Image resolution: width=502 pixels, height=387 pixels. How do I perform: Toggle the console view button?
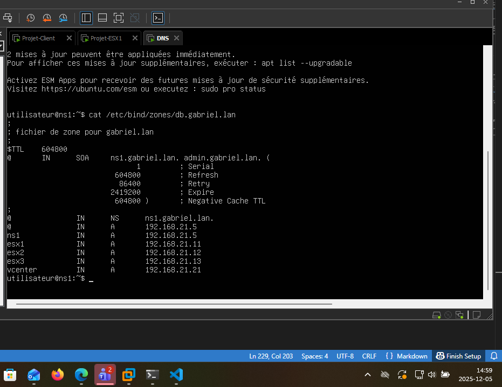[x=157, y=18]
